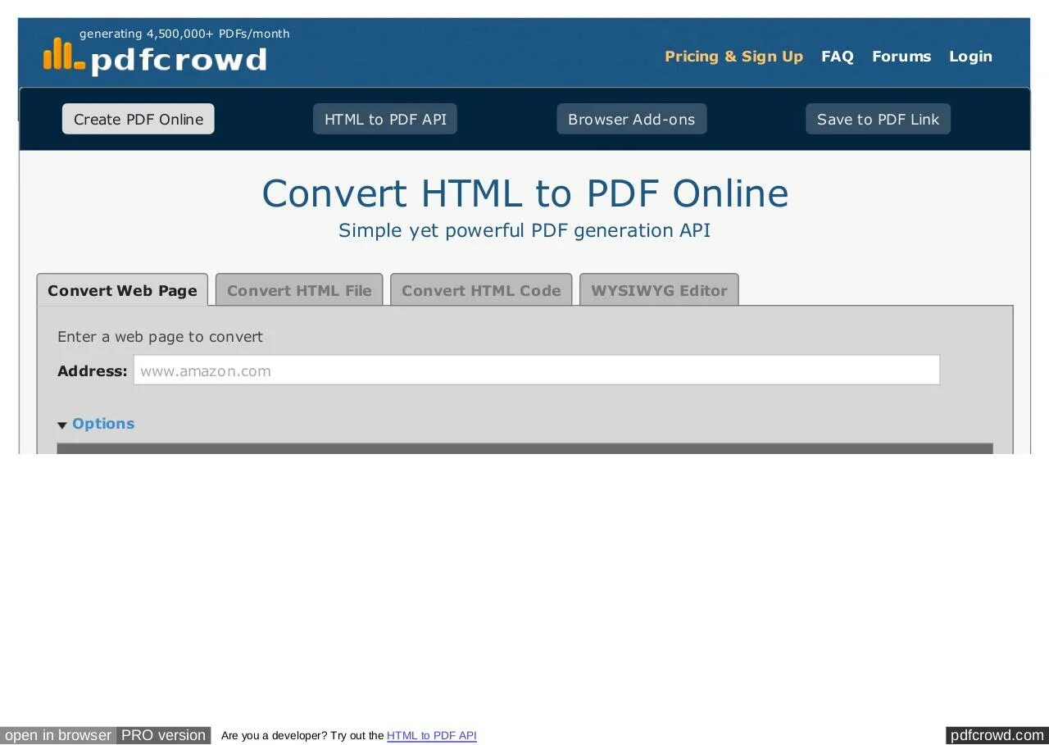Image resolution: width=1049 pixels, height=745 pixels.
Task: Switch to Convert HTML Code tab
Action: (x=481, y=290)
